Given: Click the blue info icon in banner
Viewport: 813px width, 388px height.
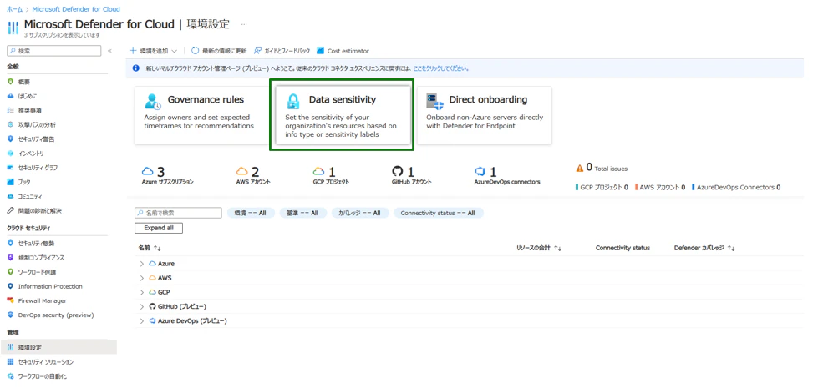Looking at the screenshot, I should 136,68.
